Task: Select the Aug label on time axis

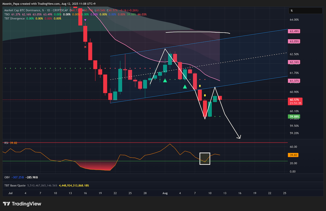Action: click(165, 193)
